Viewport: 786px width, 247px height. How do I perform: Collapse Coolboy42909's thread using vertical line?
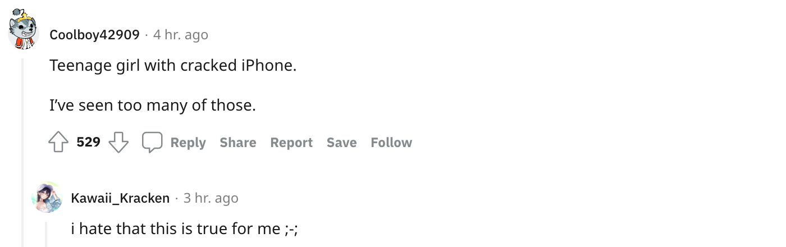click(x=23, y=152)
